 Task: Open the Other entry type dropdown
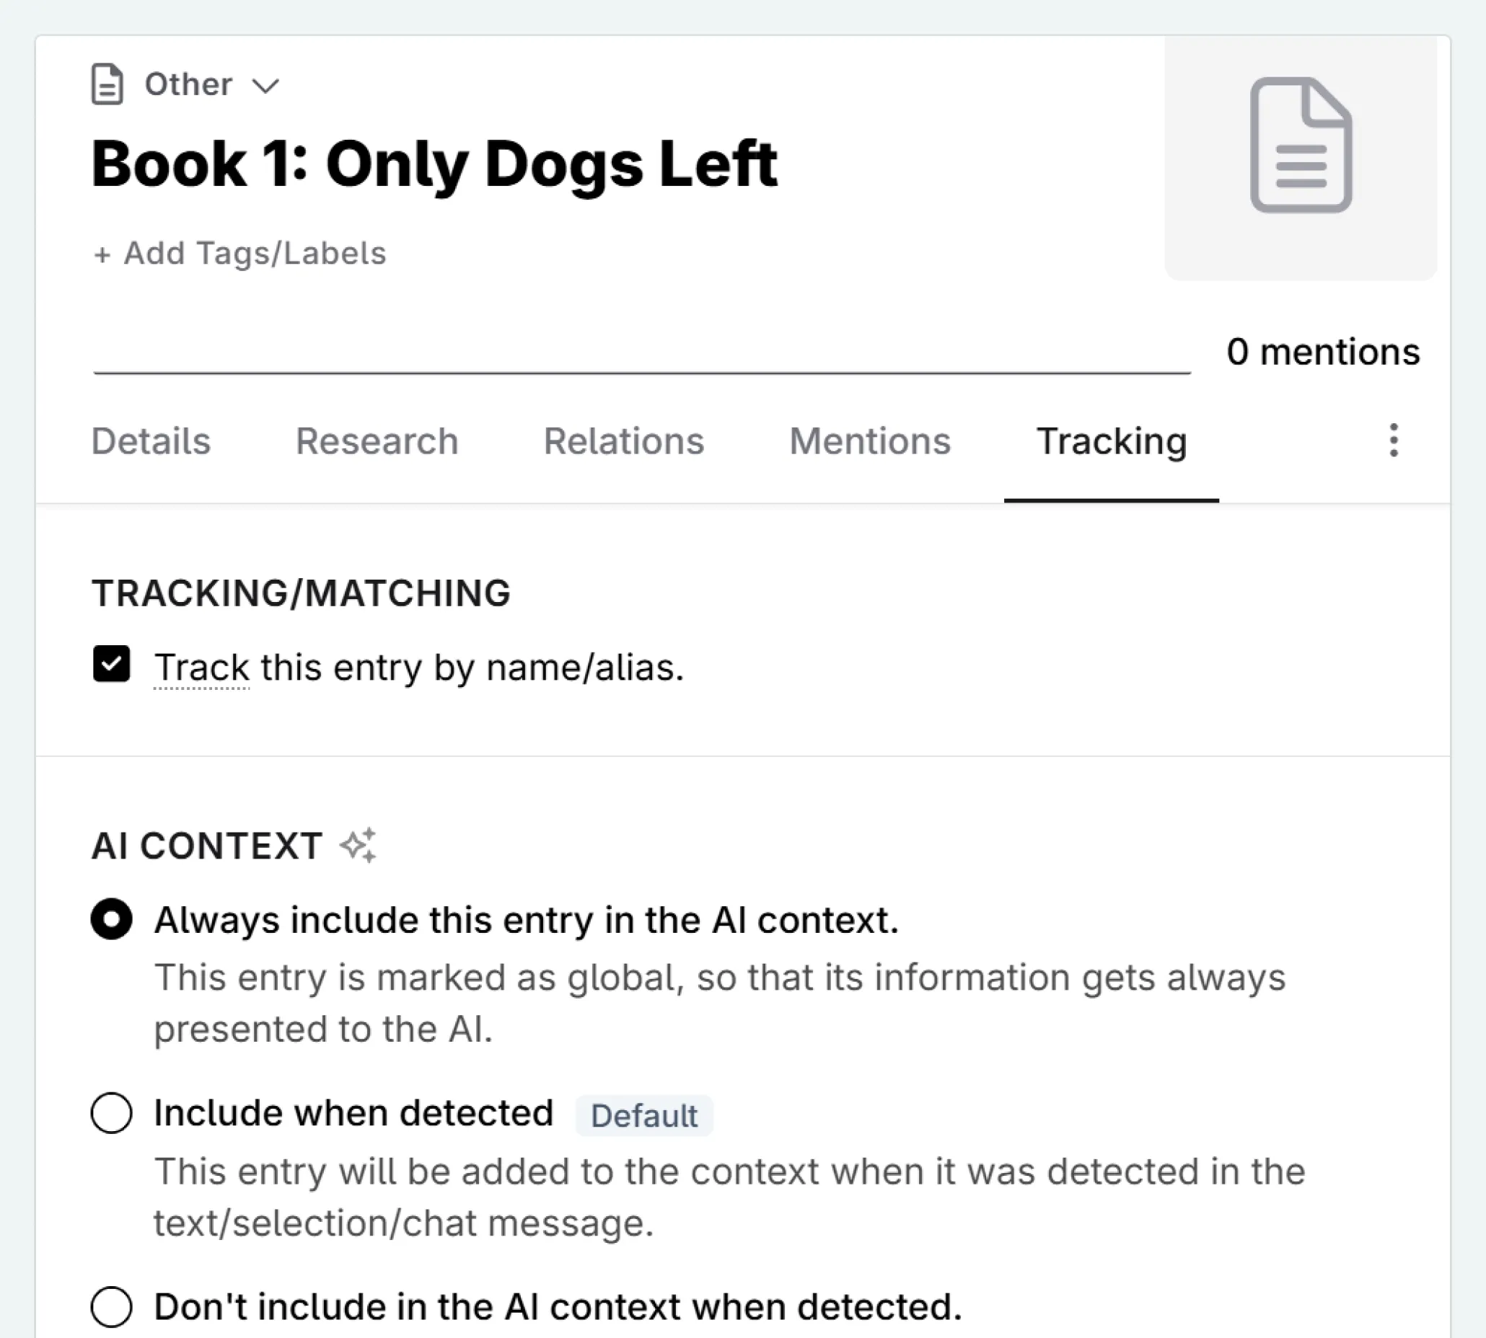pyautogui.click(x=188, y=84)
